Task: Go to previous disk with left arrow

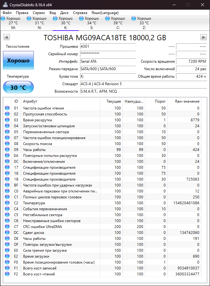Action: click(7, 37)
